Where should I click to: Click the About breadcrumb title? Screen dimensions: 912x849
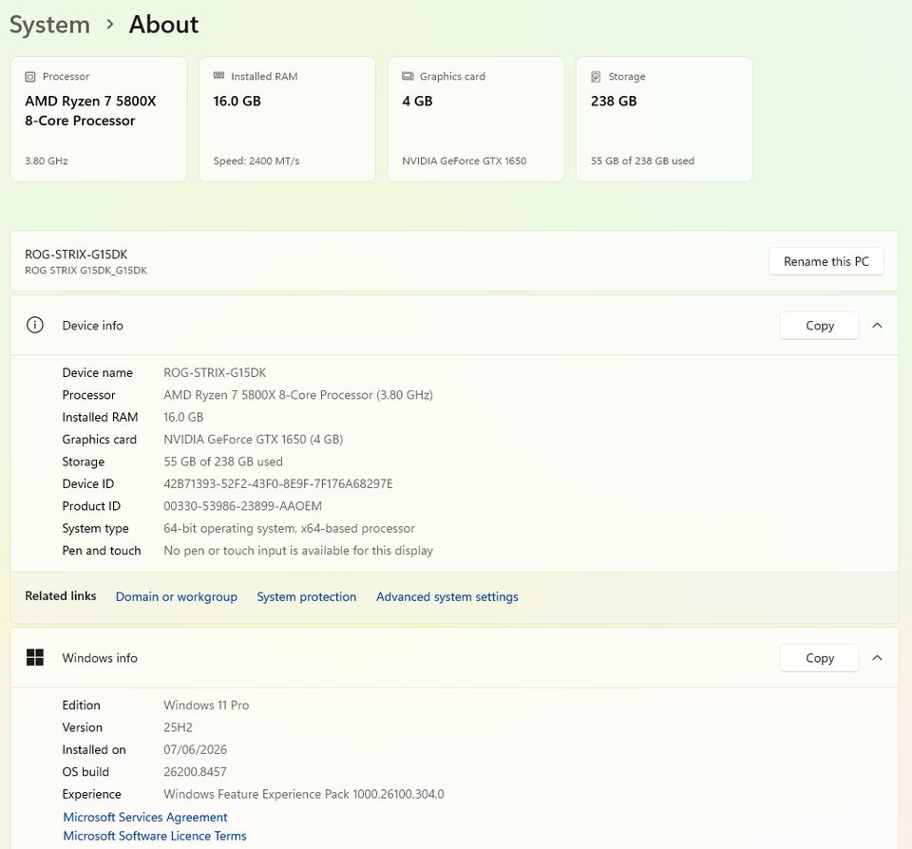(x=163, y=25)
